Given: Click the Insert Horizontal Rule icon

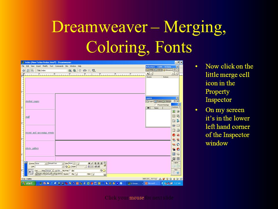Looking at the screenshot, I should tap(174, 125).
